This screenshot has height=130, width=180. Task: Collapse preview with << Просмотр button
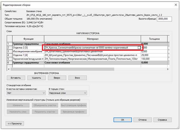tap(15, 124)
